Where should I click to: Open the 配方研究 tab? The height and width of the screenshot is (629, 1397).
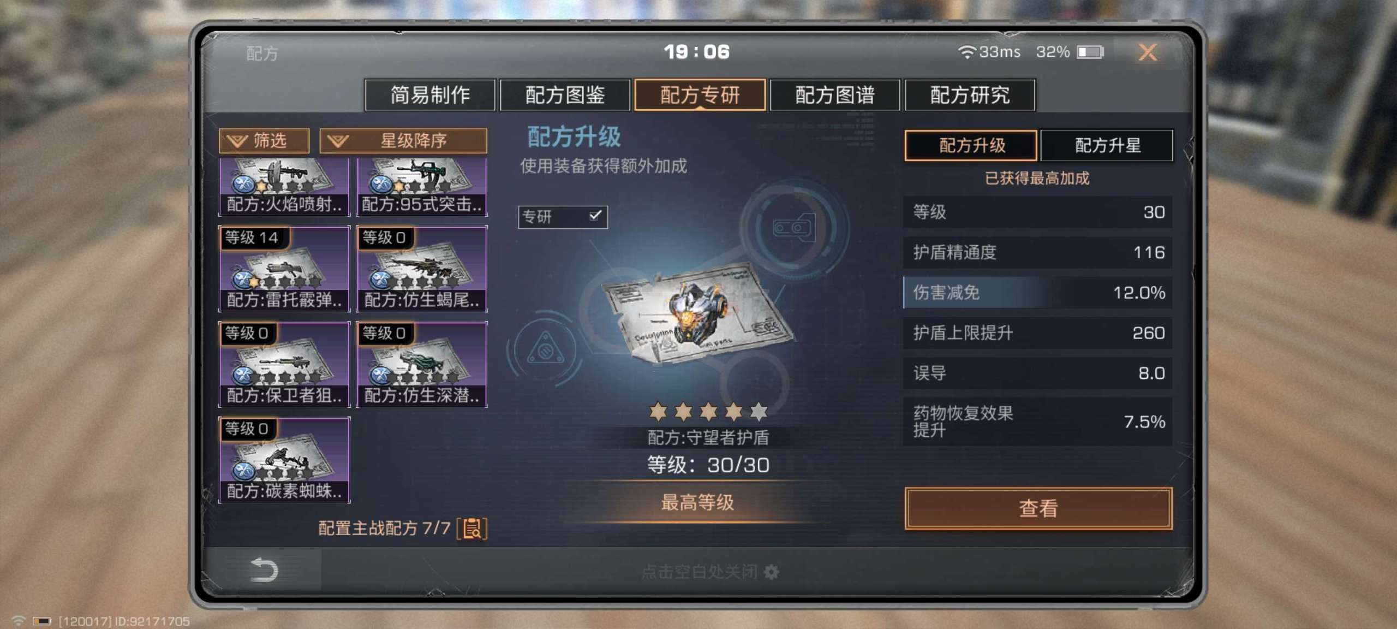click(x=970, y=95)
